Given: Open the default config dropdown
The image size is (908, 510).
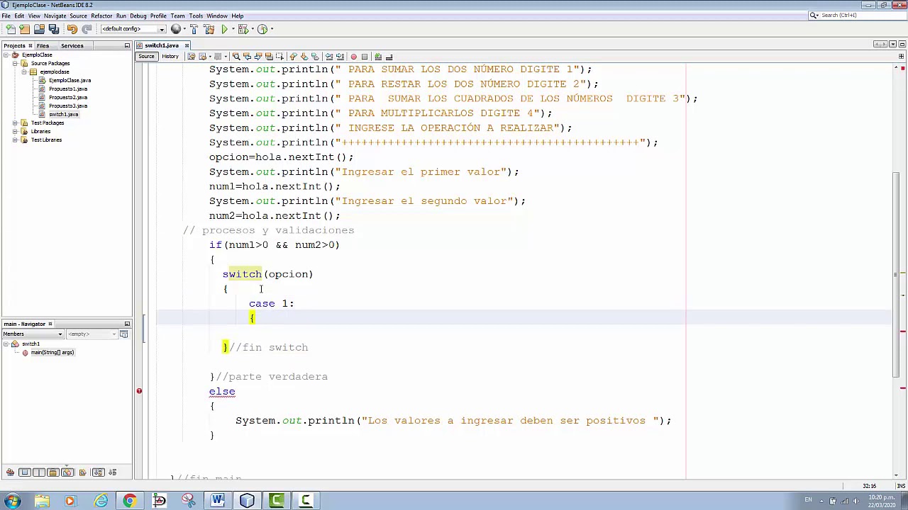Looking at the screenshot, I should tap(133, 29).
